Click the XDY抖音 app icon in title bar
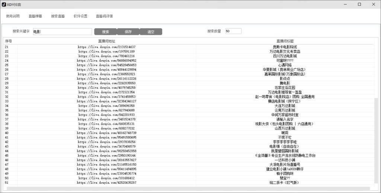Image resolution: width=381 pixels, height=193 pixels. click(x=4, y=4)
